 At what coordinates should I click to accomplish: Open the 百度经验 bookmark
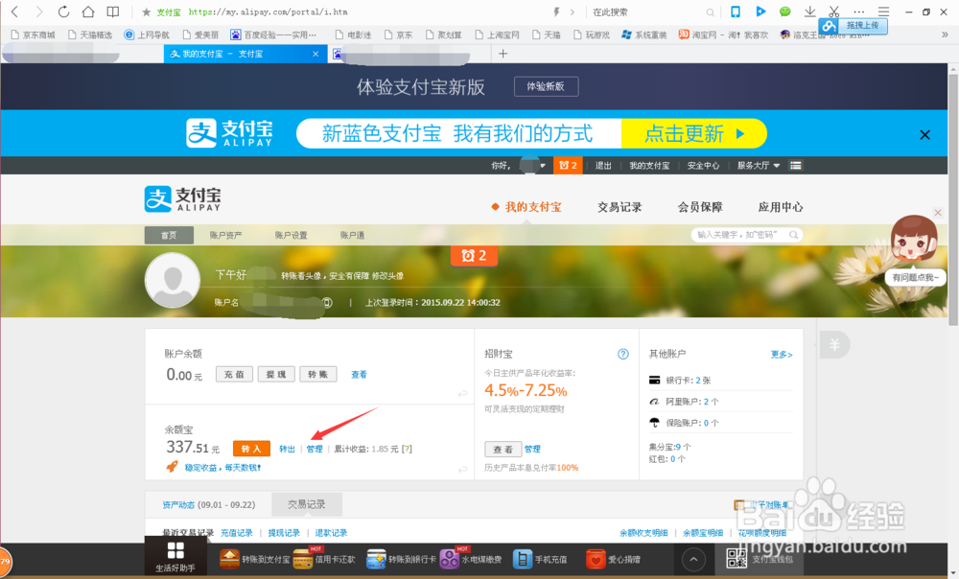pyautogui.click(x=273, y=35)
